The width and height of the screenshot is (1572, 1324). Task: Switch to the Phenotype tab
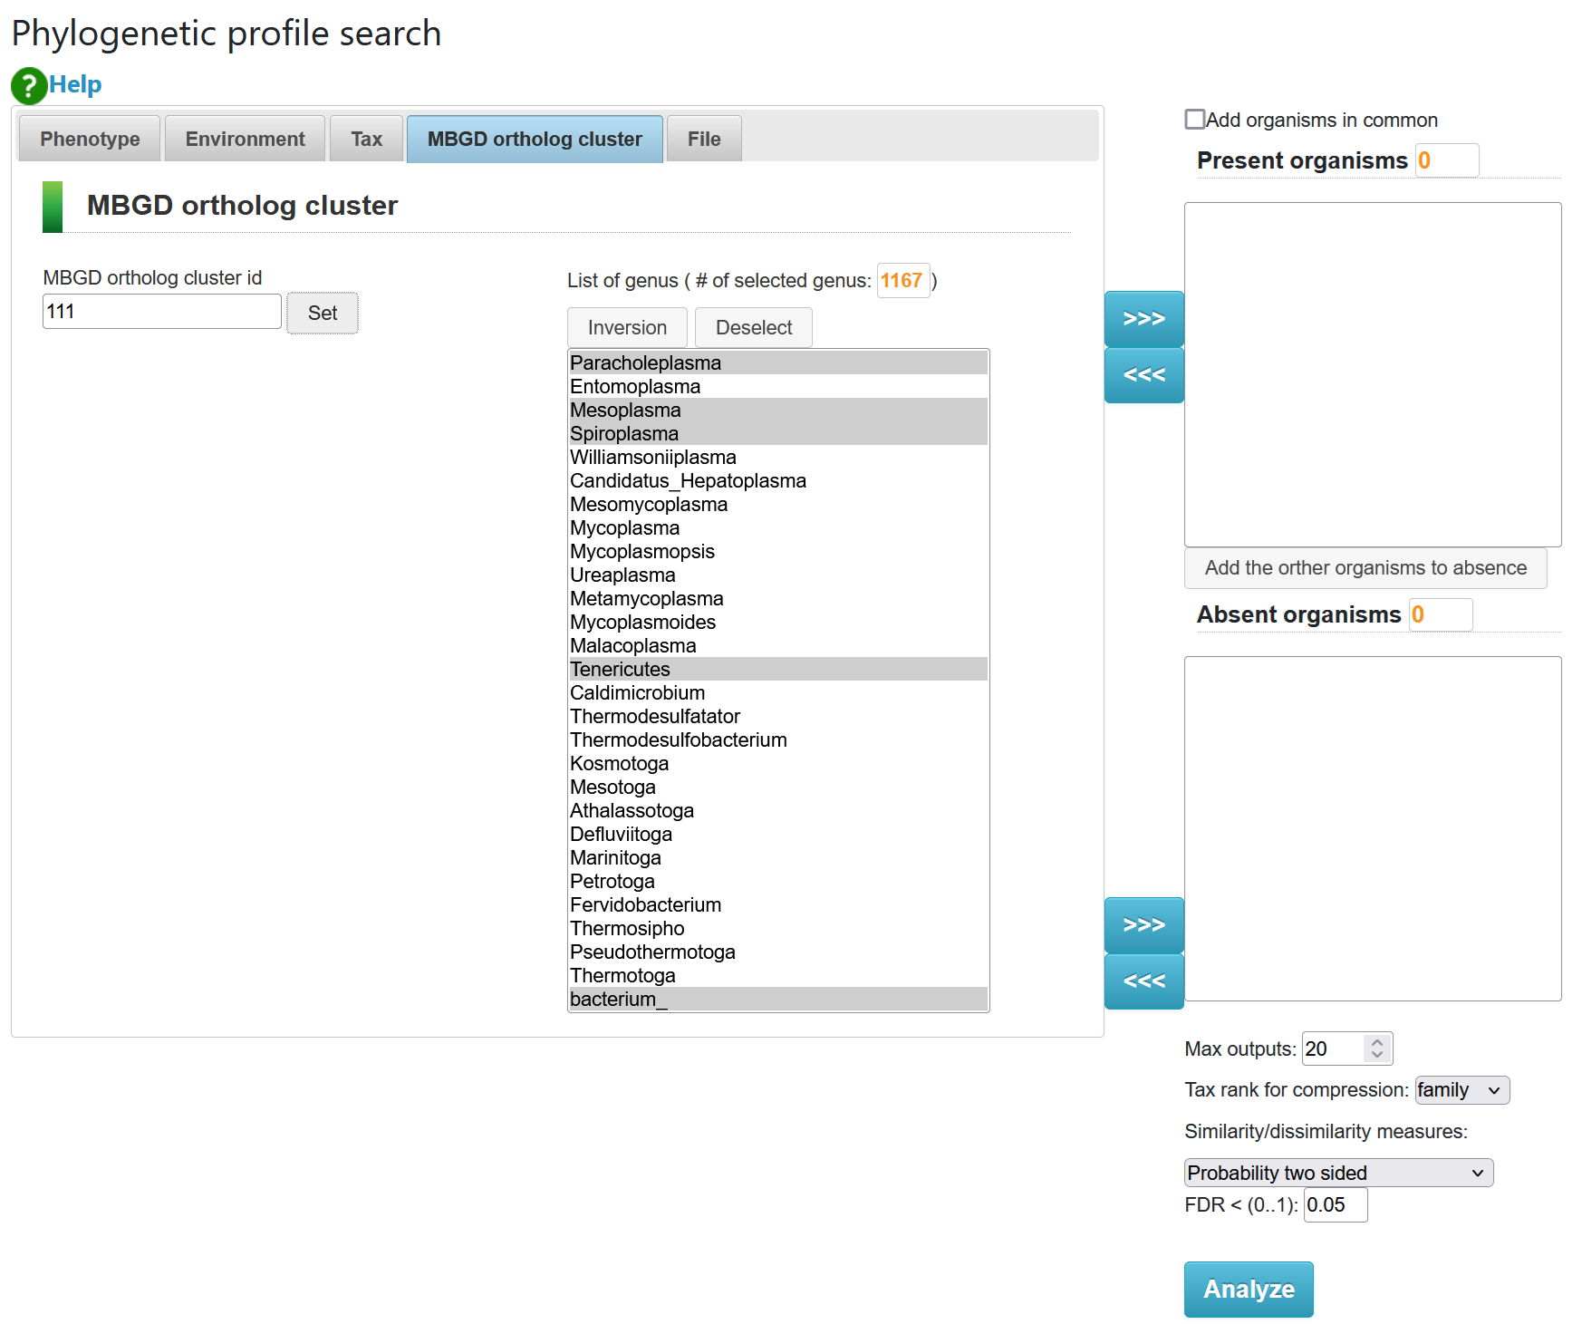click(90, 139)
